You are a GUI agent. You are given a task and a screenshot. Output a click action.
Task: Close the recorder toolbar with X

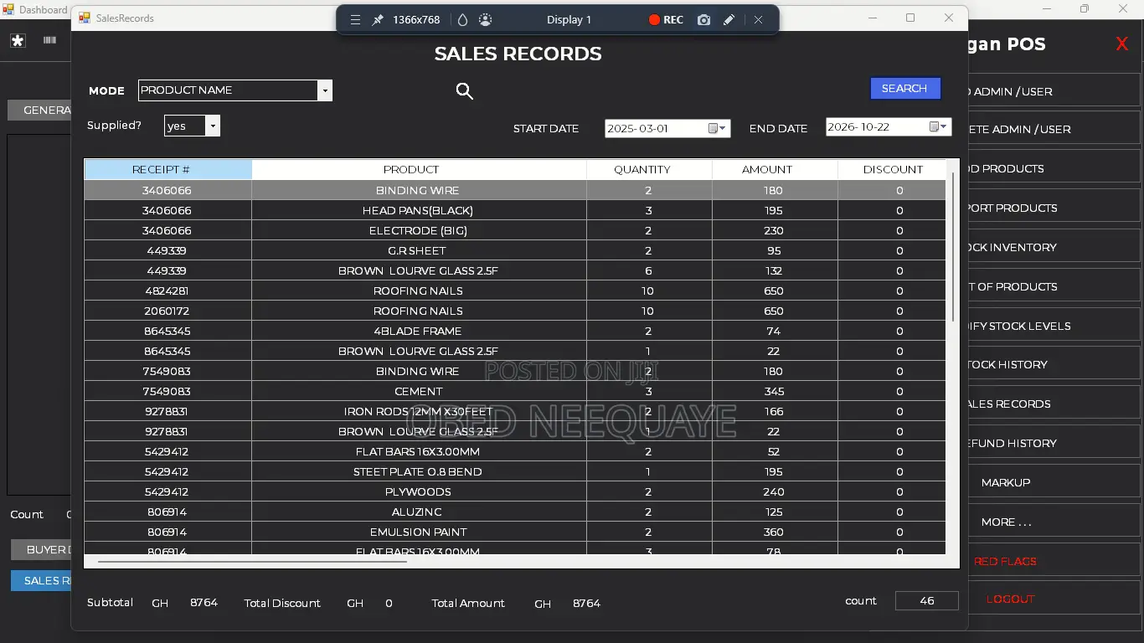click(x=758, y=20)
